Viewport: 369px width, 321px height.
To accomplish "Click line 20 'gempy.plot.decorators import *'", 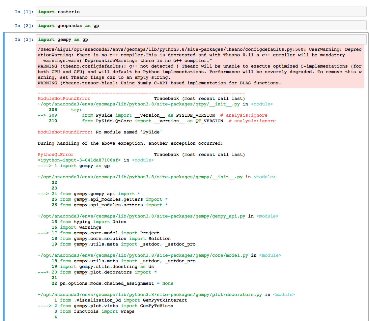I will pyautogui.click(x=97, y=272).
